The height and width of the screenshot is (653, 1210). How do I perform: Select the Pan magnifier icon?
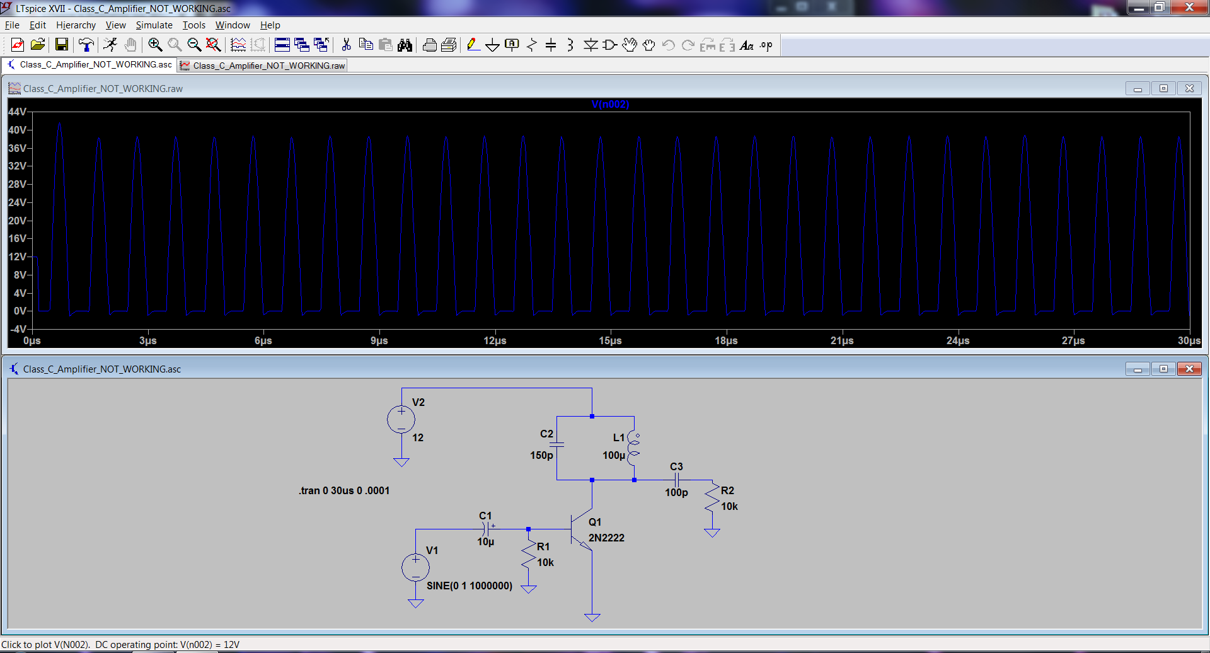(x=175, y=45)
